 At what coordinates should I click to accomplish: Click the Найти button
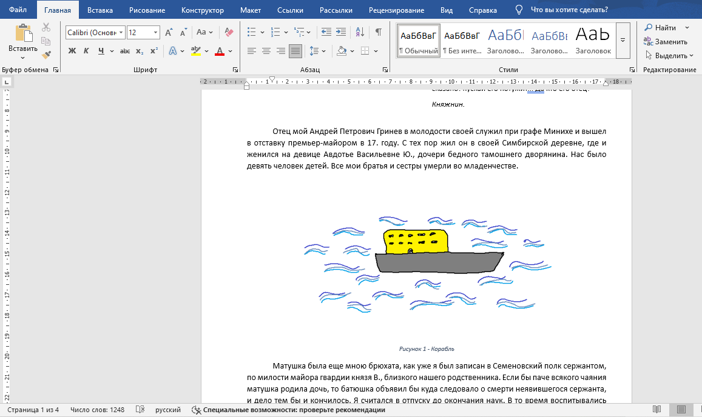[661, 28]
